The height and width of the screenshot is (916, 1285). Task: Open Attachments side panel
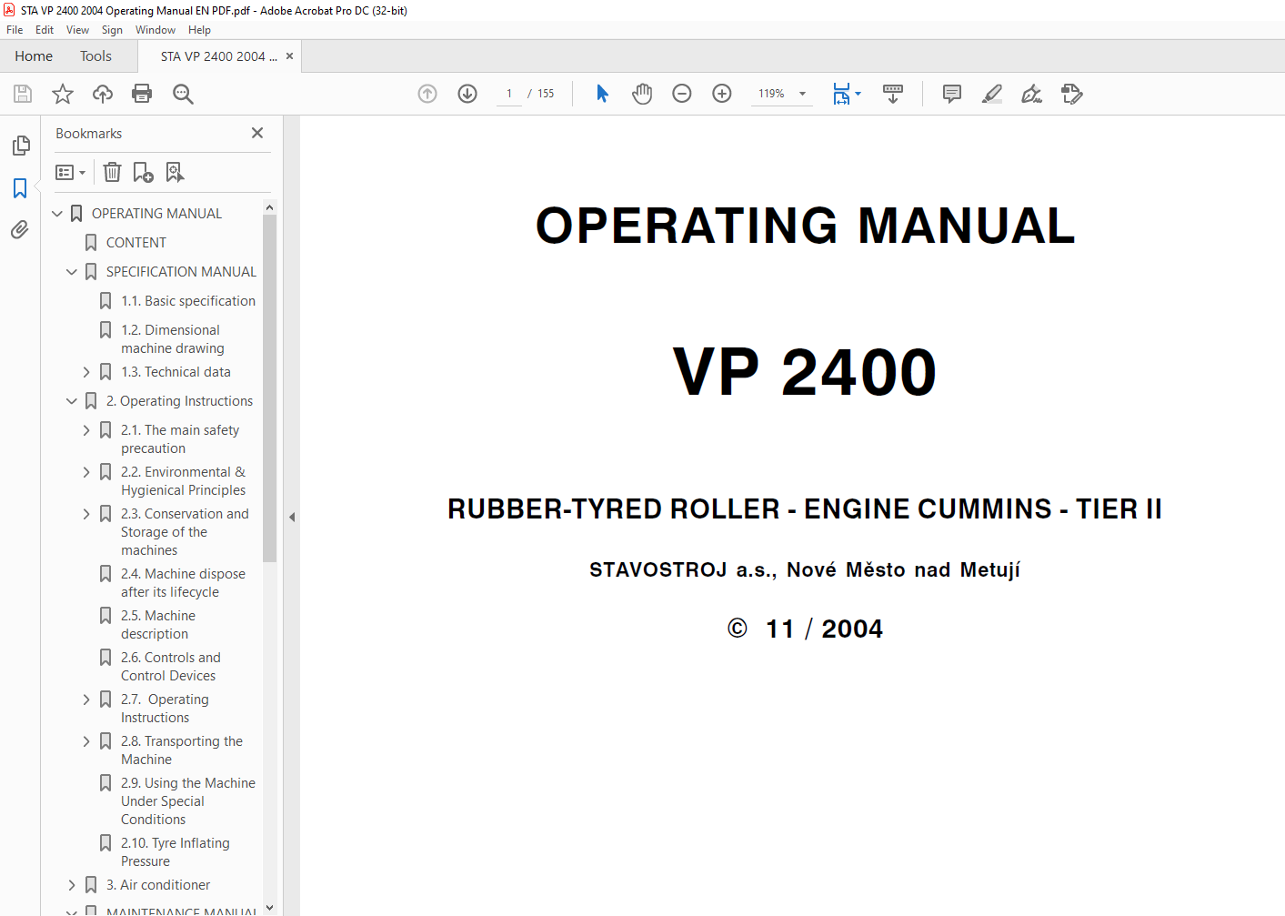20,229
